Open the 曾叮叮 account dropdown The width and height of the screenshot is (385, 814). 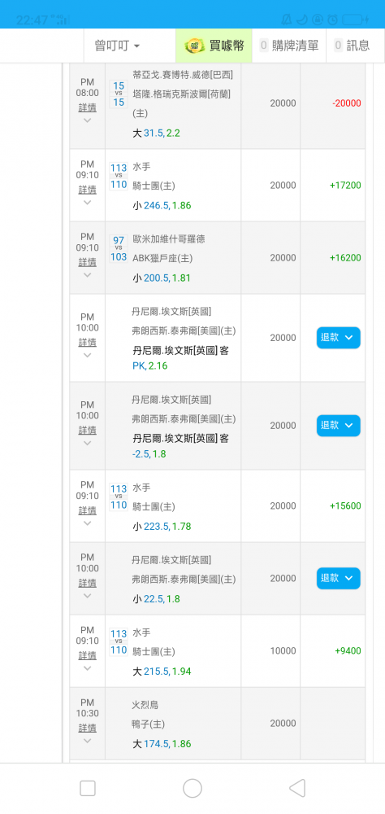tap(117, 46)
